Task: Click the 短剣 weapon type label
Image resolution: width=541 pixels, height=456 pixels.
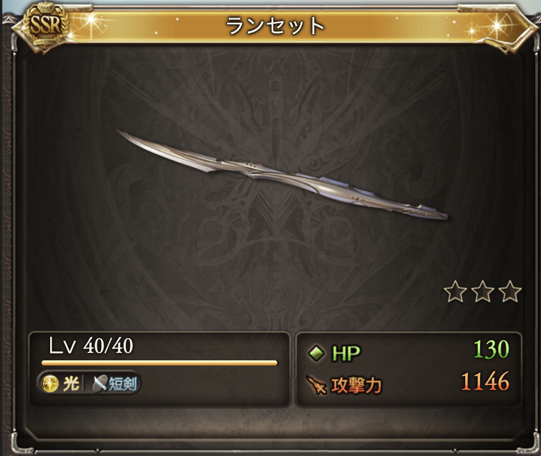Action: (x=123, y=384)
